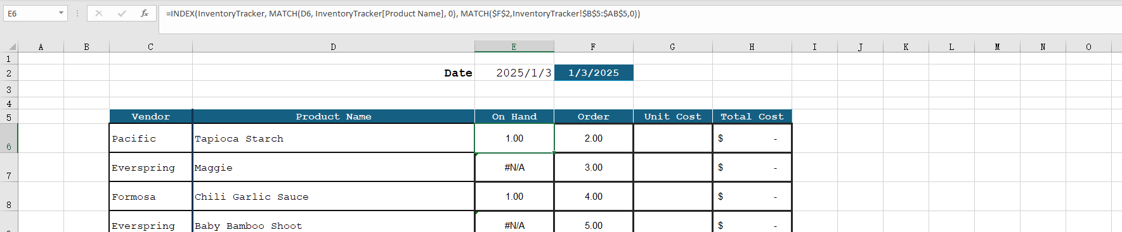1122x232 pixels.
Task: Select row 3 header
Action: coord(9,89)
